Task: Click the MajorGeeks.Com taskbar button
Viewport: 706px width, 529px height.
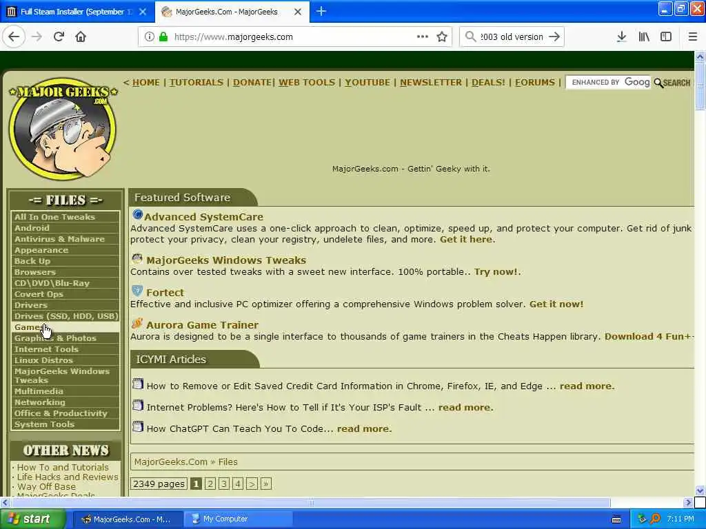Action: [x=127, y=519]
